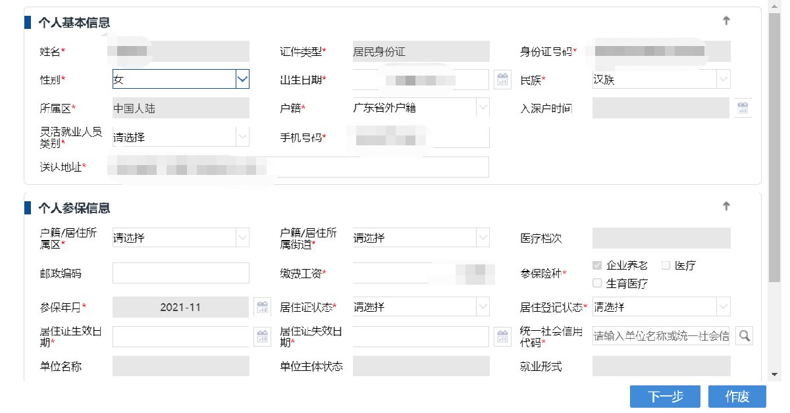The width and height of the screenshot is (790, 413).
Task: Click the 作废 button
Action: (x=737, y=397)
